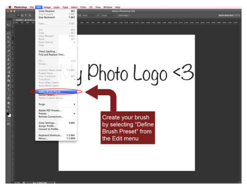The width and height of the screenshot is (247, 189).
Task: Select the Rectangular Marquee tool
Action: [x=9, y=29]
